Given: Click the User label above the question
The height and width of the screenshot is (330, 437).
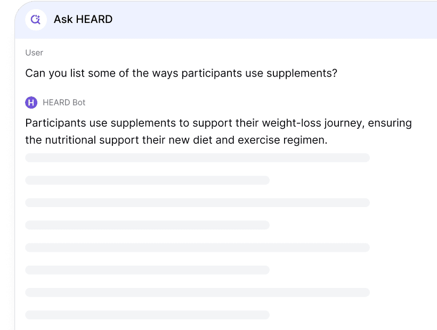Looking at the screenshot, I should coord(34,53).
